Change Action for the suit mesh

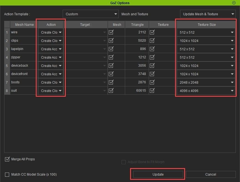tap(51, 91)
